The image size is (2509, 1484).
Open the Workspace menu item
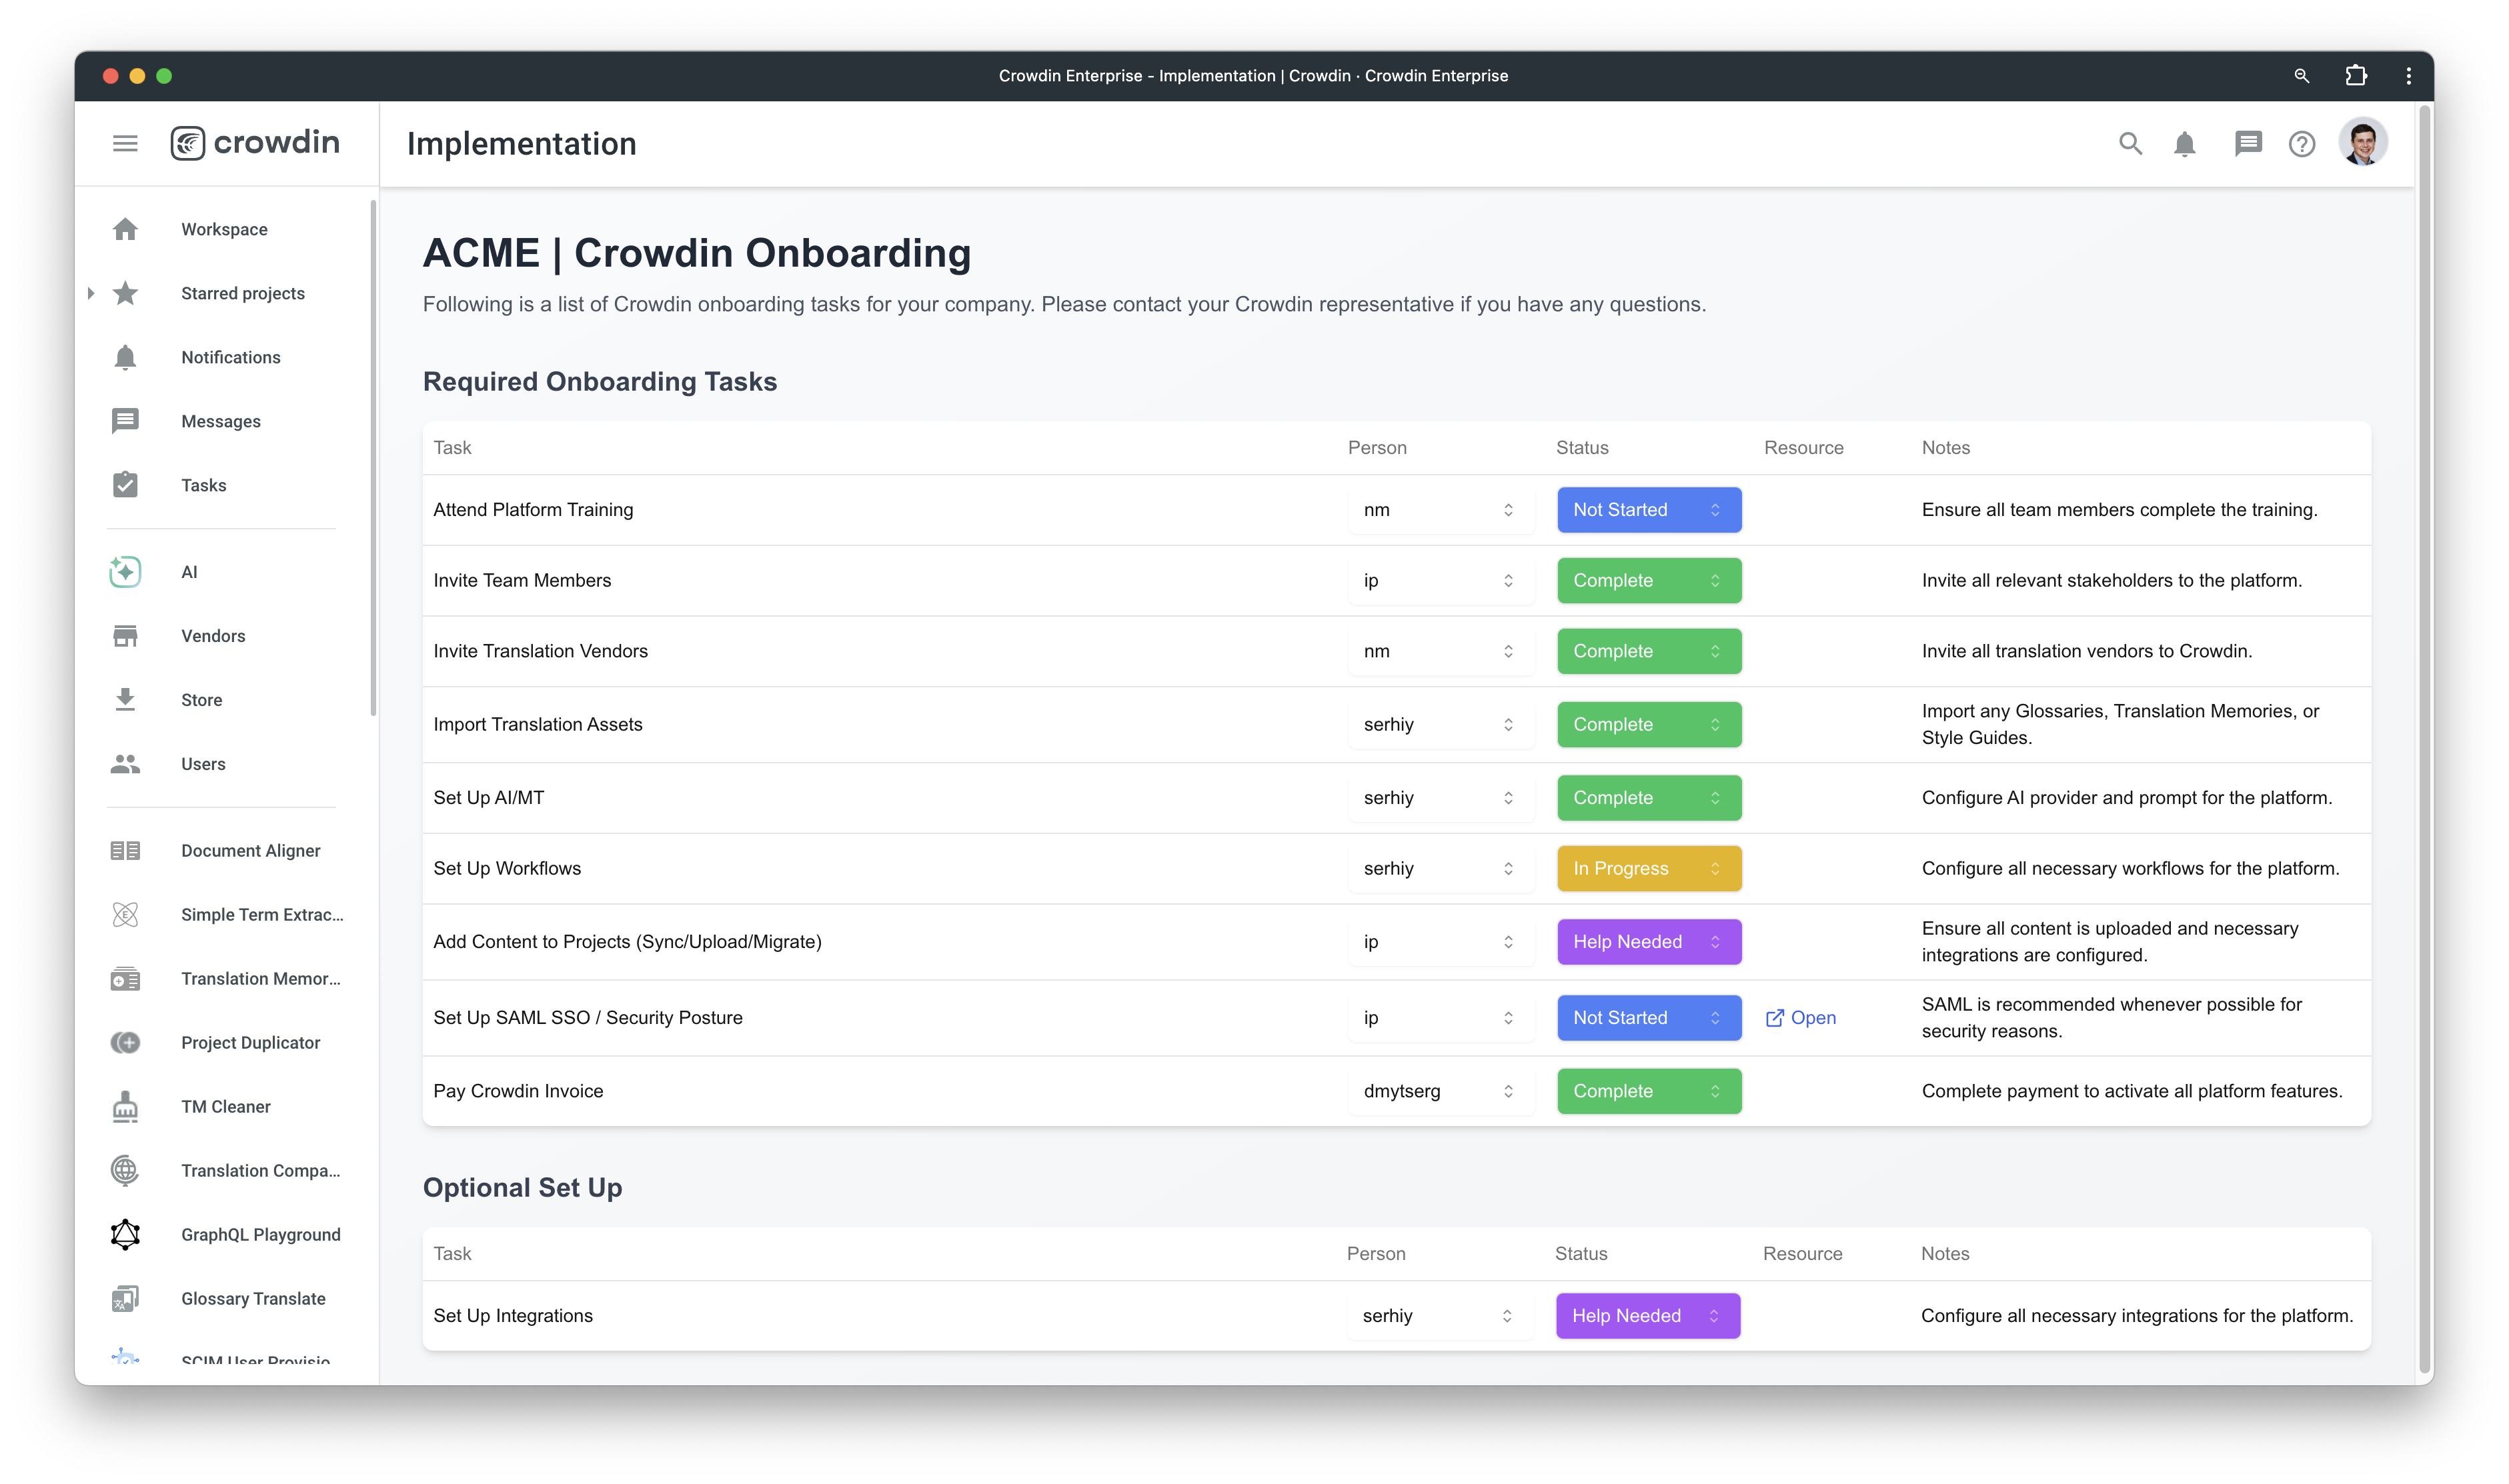tap(224, 229)
